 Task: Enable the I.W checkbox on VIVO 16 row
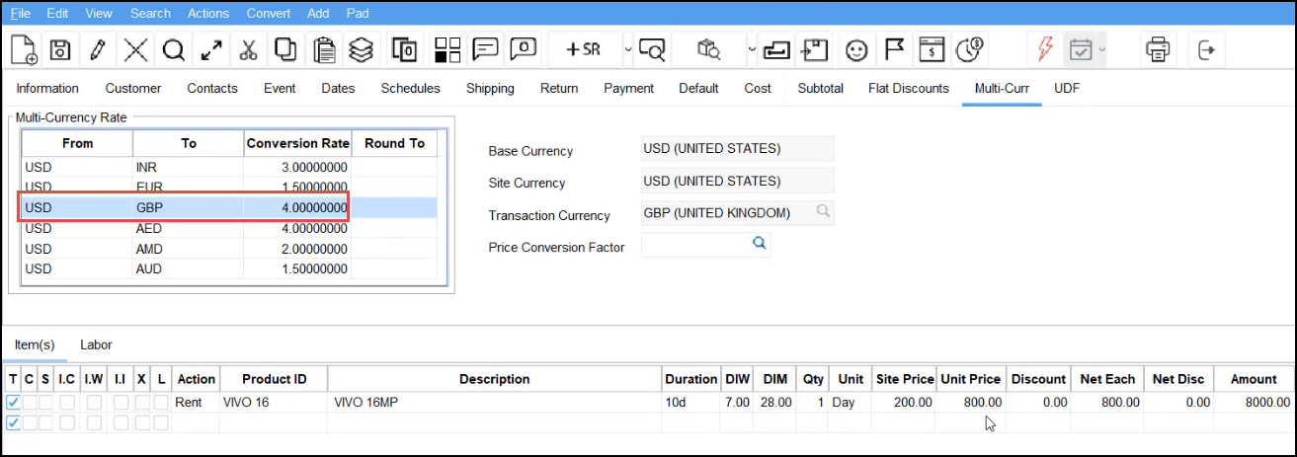point(93,403)
